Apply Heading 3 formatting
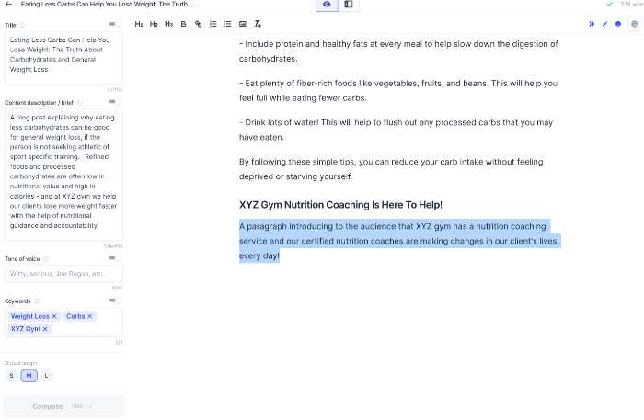Image resolution: width=644 pixels, height=420 pixels. 168,23
